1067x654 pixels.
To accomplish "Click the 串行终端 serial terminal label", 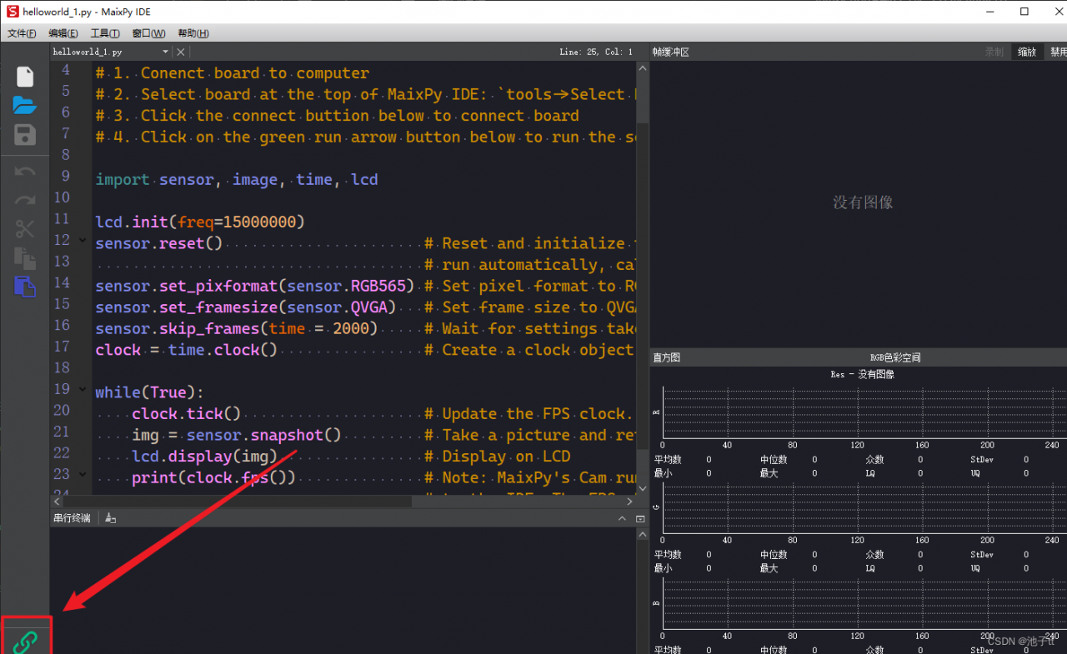I will pyautogui.click(x=72, y=518).
